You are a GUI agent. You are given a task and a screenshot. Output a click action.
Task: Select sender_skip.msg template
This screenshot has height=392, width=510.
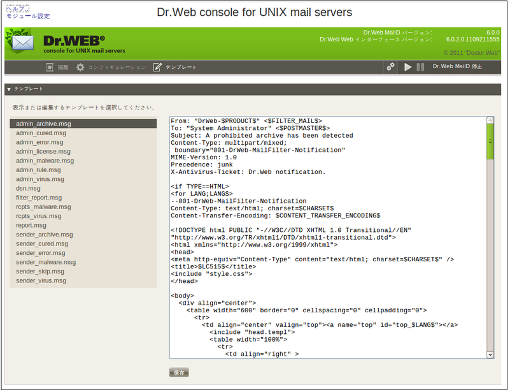coord(83,272)
